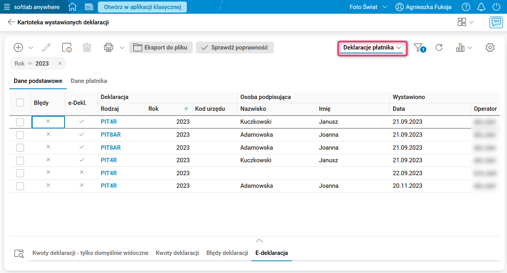Click the home icon in top bar

(x=72, y=7)
